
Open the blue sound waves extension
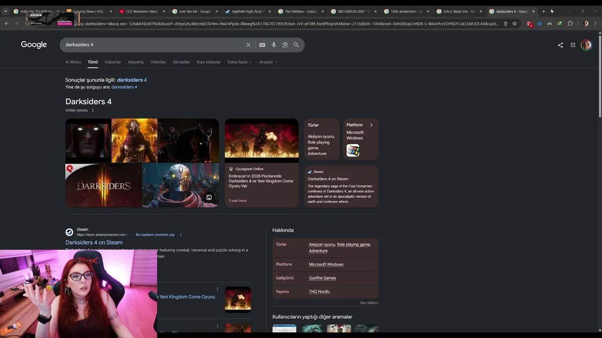(x=539, y=23)
